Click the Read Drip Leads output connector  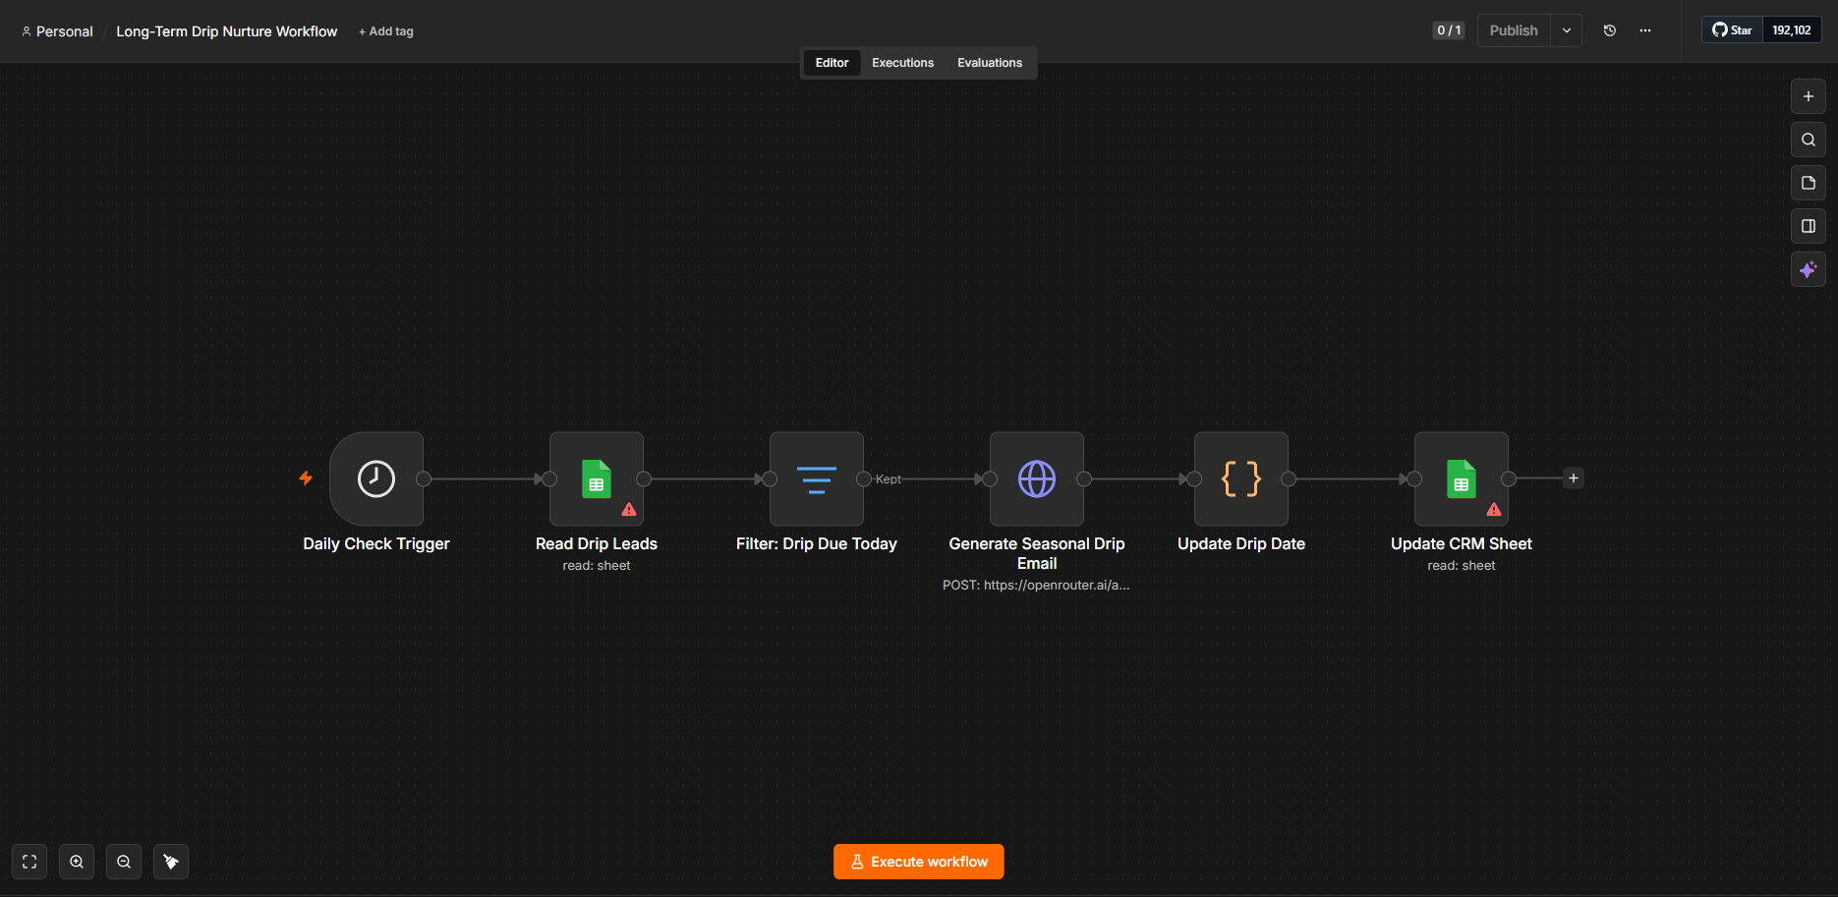coord(644,478)
